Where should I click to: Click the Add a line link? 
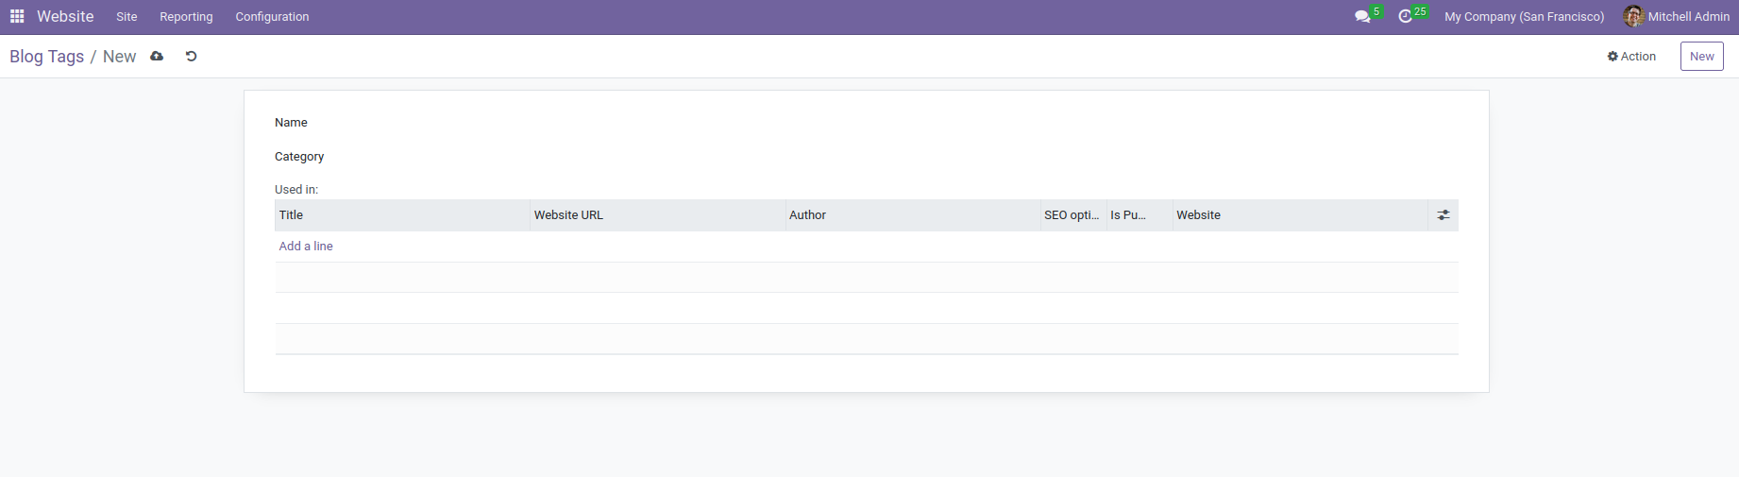[306, 247]
